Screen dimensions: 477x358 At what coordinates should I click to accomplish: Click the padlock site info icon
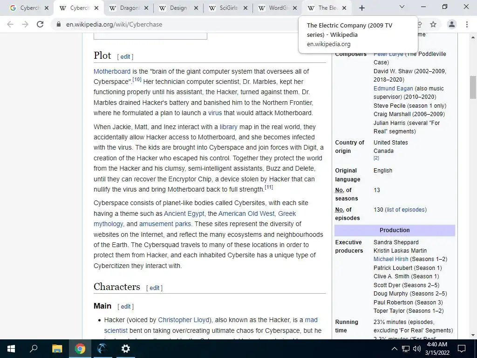tap(59, 24)
